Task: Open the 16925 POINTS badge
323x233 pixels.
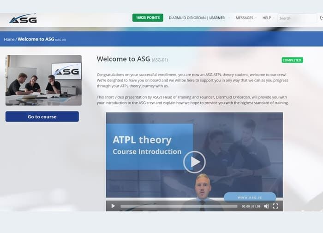Action: [x=148, y=17]
